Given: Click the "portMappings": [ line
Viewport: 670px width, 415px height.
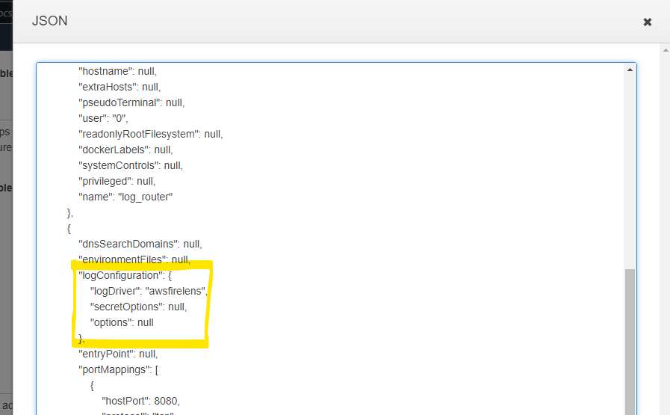Looking at the screenshot, I should (x=118, y=369).
